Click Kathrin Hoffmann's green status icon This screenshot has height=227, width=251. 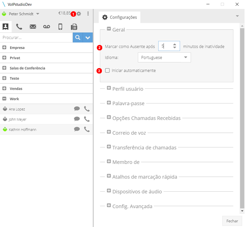(5, 129)
